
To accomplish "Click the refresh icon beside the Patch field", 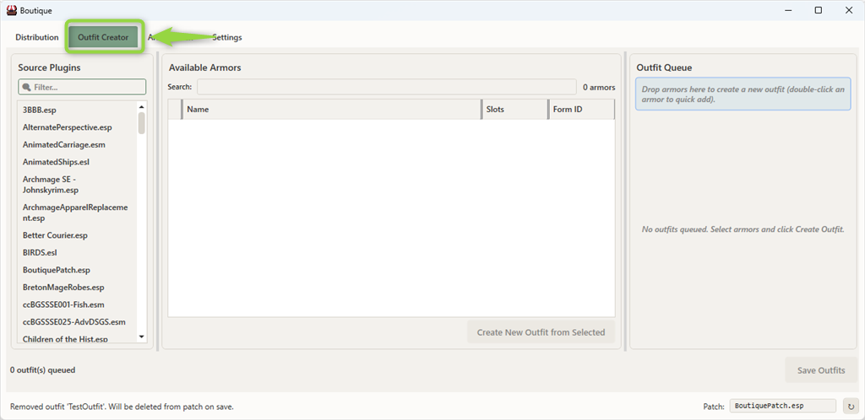I will [x=850, y=406].
